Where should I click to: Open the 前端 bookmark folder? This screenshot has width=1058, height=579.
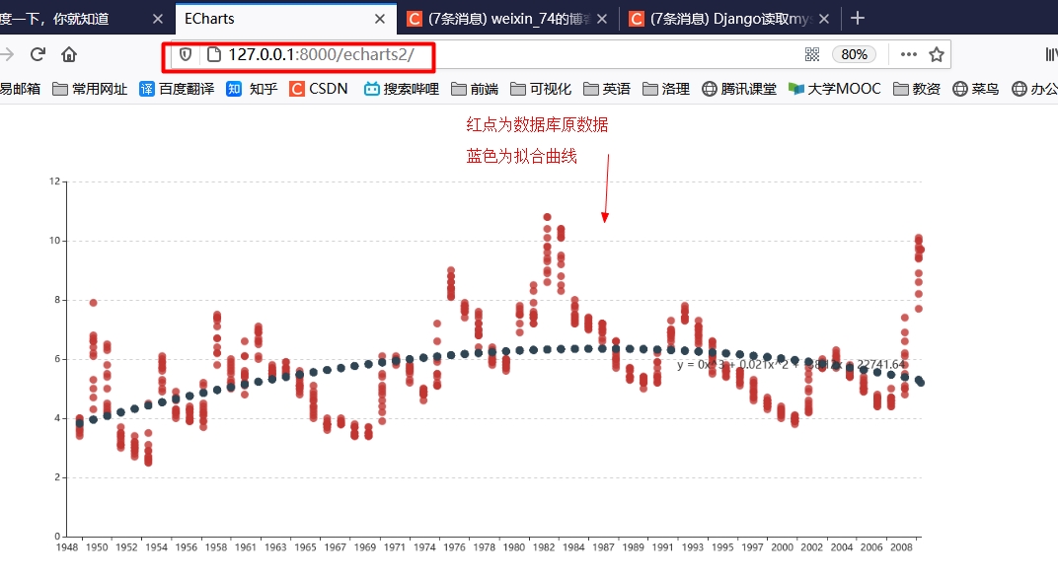tap(475, 89)
